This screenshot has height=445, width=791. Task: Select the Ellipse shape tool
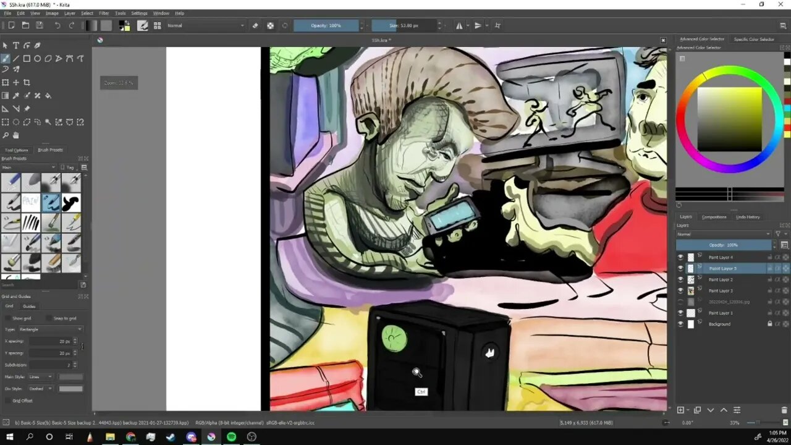(x=37, y=59)
